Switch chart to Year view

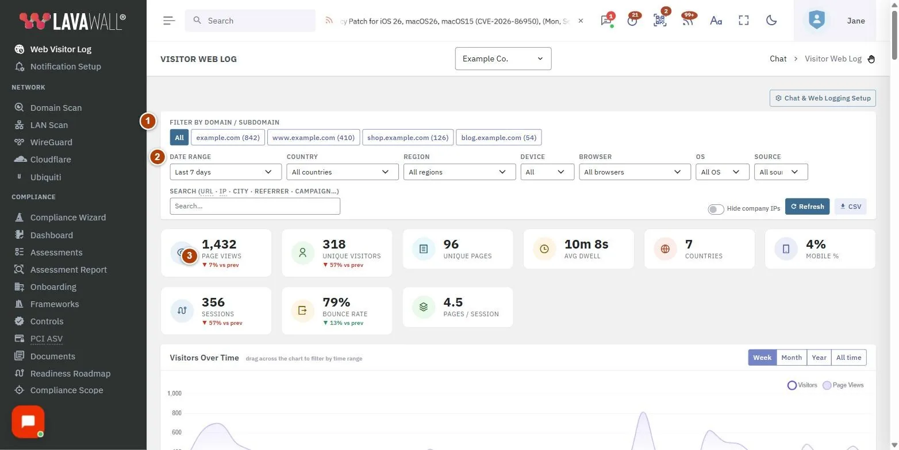coord(819,358)
